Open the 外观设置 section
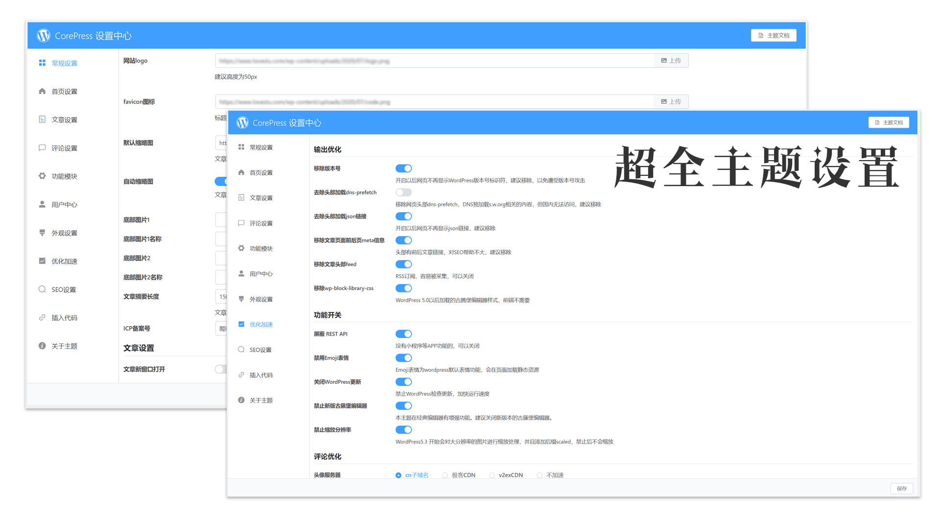 (x=262, y=299)
